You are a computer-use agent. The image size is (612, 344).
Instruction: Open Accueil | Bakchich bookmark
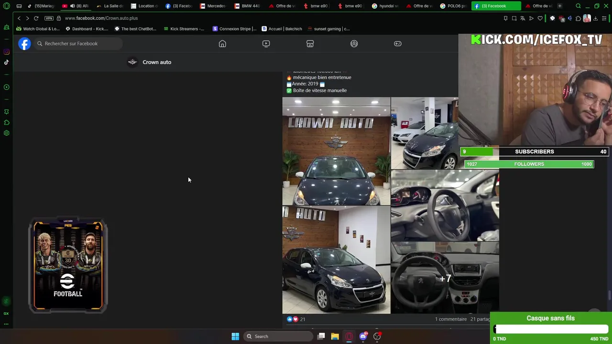282,29
